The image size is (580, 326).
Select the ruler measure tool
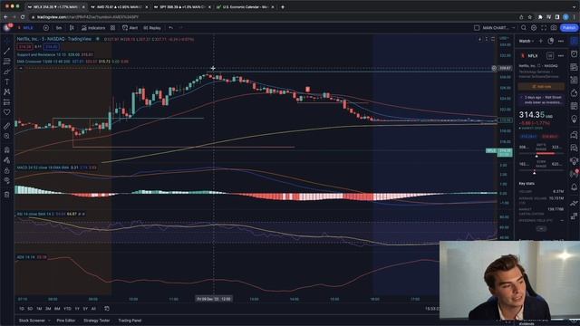click(x=6, y=126)
